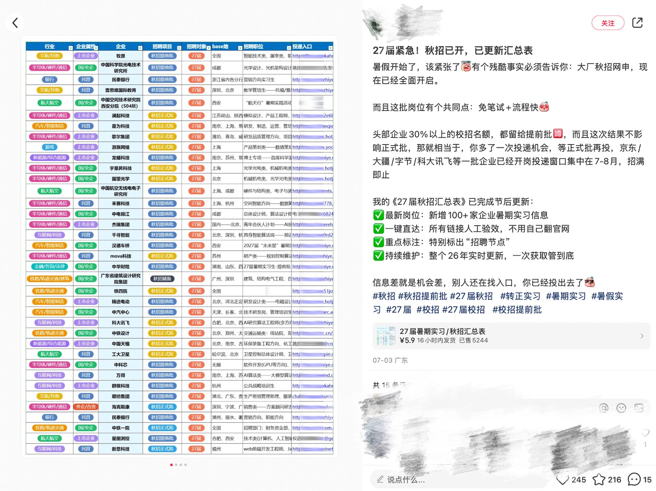This screenshot has height=491, width=656.
Task: Click the 壹思唯国际教育 company cell
Action: (x=121, y=90)
